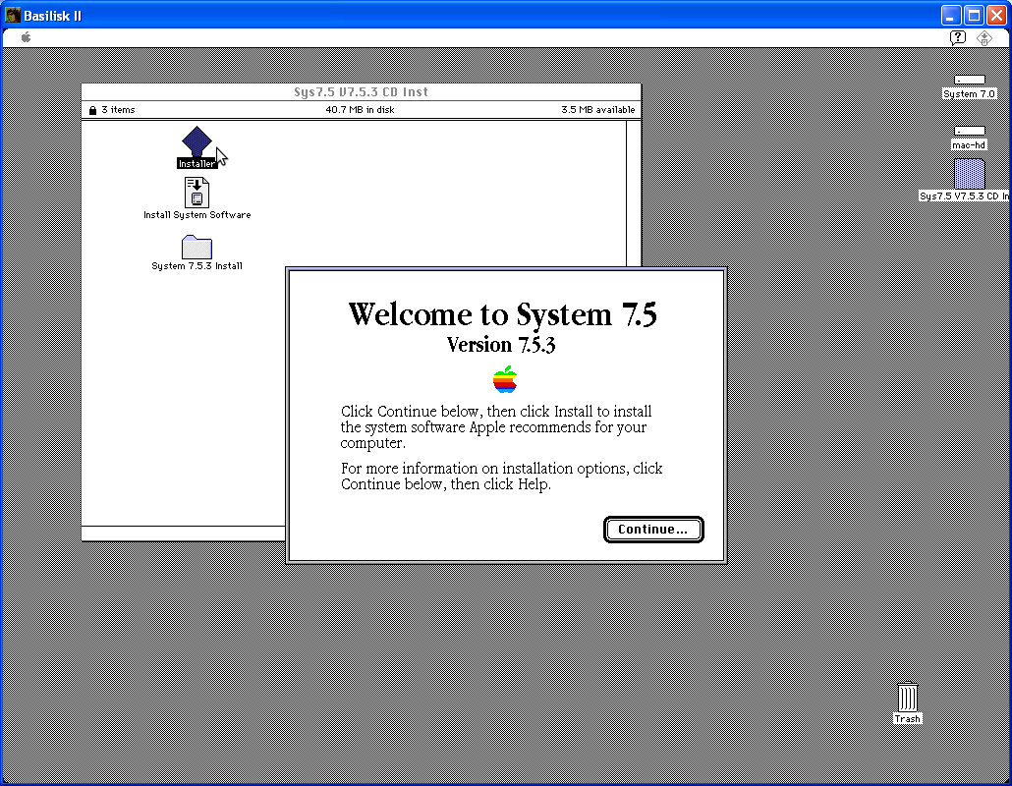
Task: Open the Application menu at the far right of the menu bar
Action: pos(984,38)
